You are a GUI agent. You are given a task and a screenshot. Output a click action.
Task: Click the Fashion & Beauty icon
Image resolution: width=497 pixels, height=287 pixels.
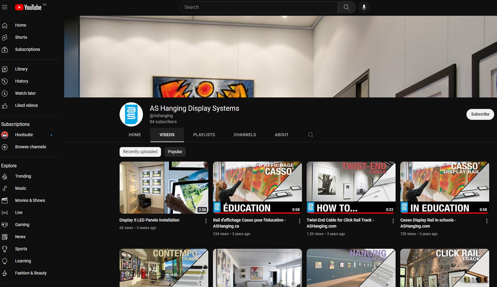pyautogui.click(x=5, y=273)
